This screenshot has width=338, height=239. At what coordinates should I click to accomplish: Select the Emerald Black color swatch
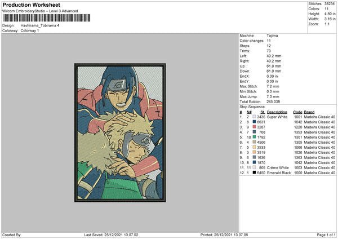click(x=254, y=172)
